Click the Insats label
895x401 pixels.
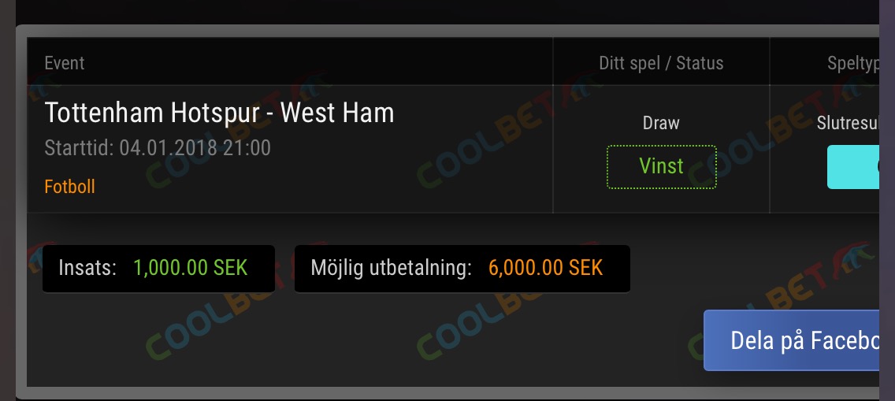click(x=88, y=268)
